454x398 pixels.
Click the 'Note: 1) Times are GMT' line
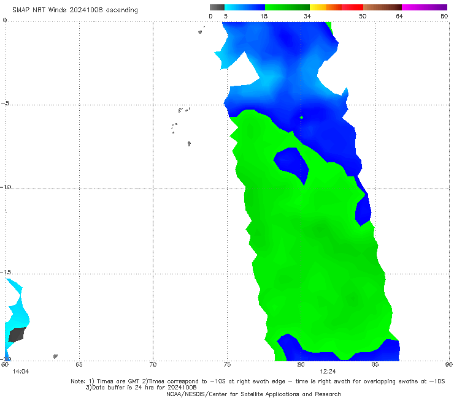pyautogui.click(x=258, y=381)
